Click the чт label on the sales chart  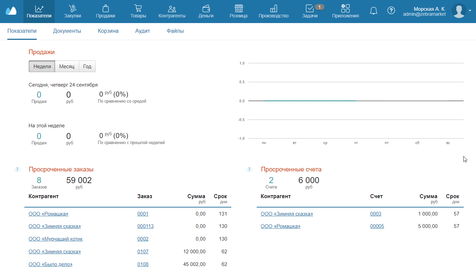pyautogui.click(x=356, y=143)
